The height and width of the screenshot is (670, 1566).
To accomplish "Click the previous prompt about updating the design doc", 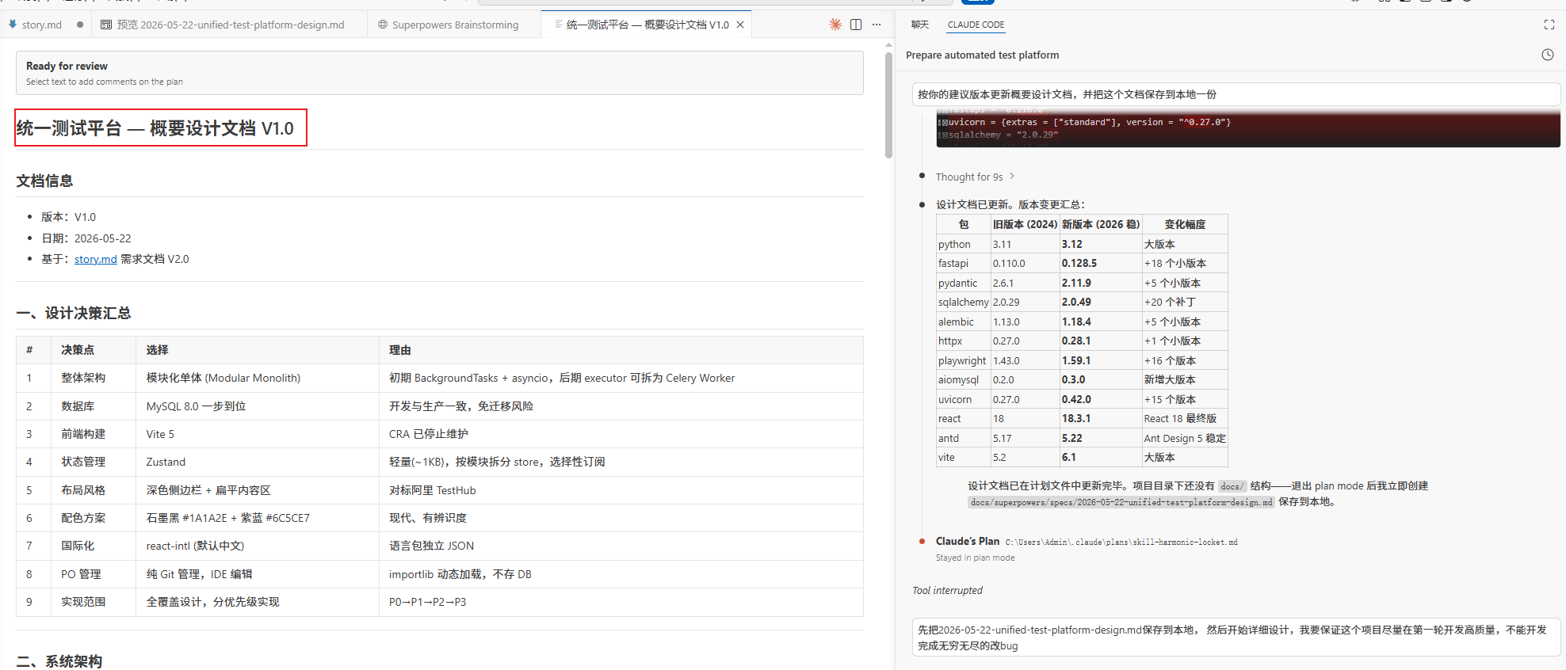I will 1236,94.
